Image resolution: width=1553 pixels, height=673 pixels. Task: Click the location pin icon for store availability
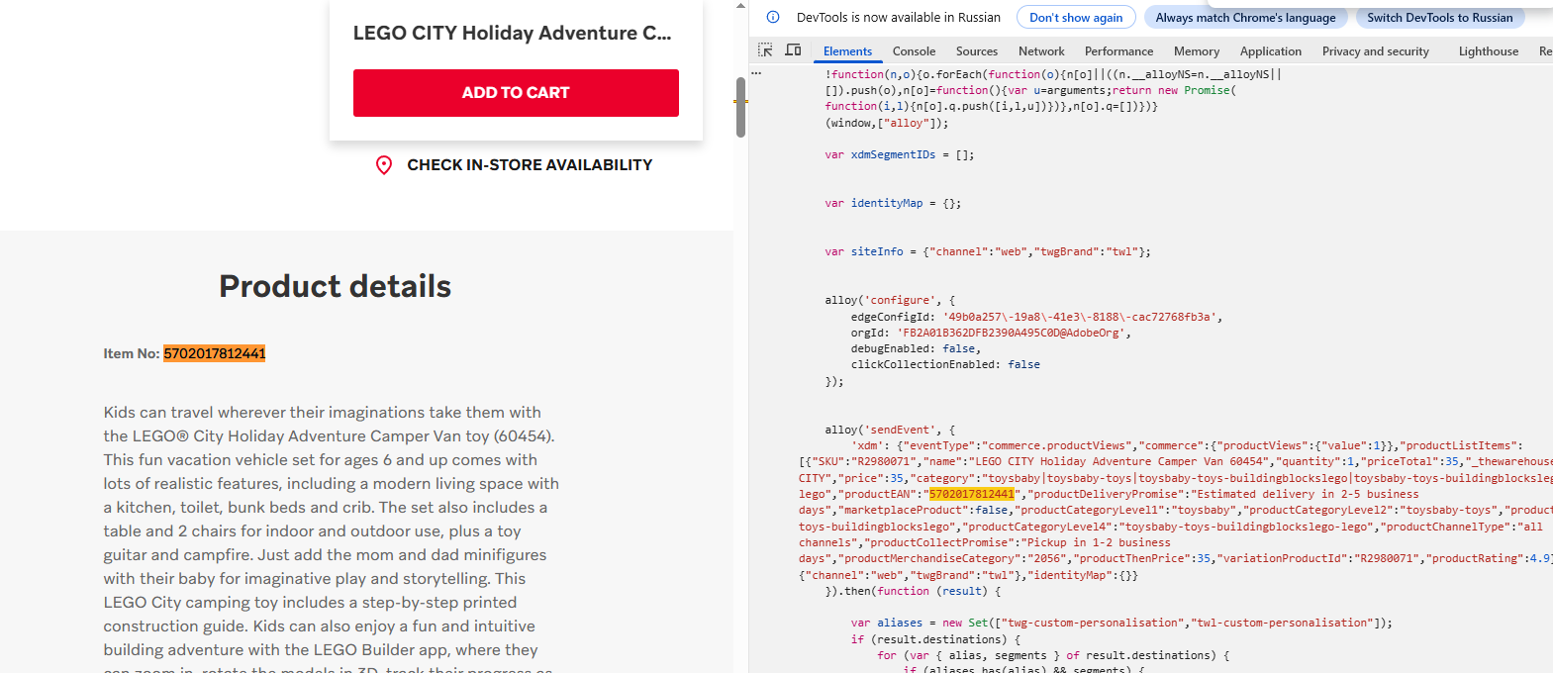tap(384, 165)
